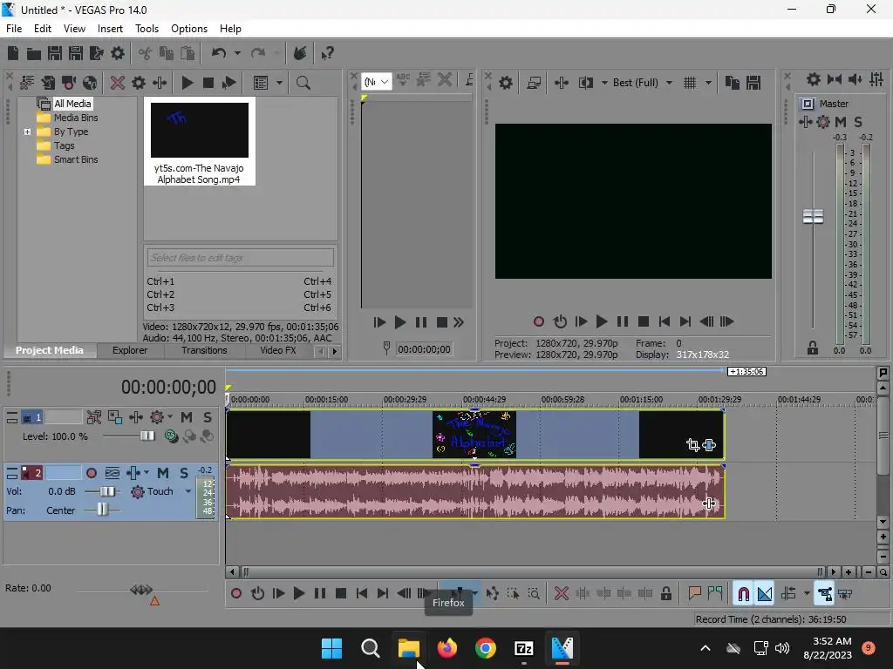Mute audio track 2
893x669 pixels.
point(163,473)
